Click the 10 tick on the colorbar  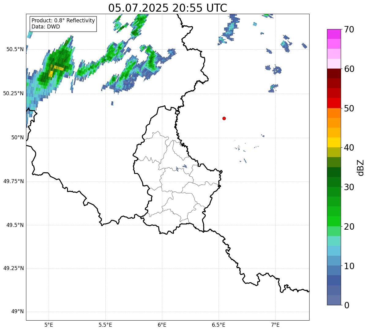tap(349, 266)
